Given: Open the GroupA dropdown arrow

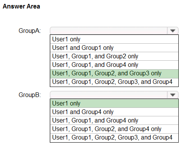Looking at the screenshot, I should pos(173,31).
